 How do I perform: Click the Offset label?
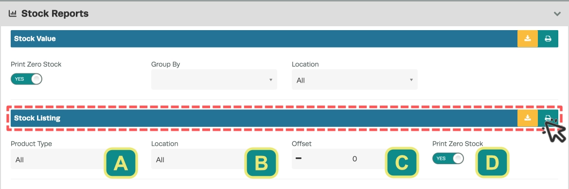tap(302, 144)
